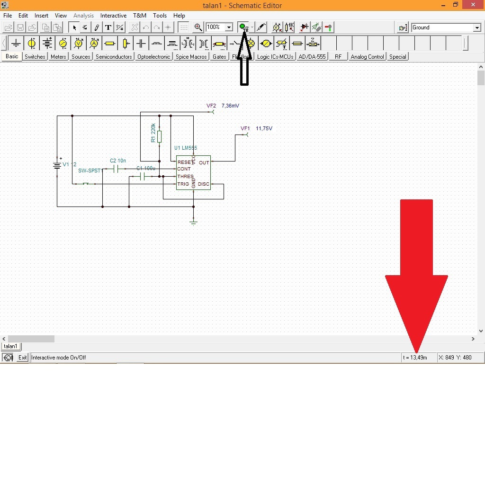
Task: Click the VF1 11,75V voltage reading
Action: point(264,128)
